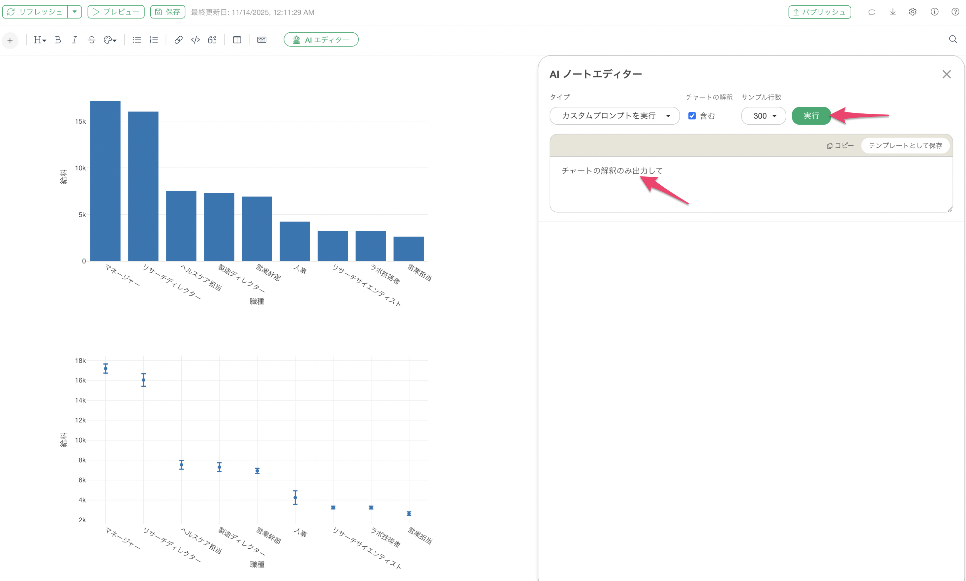The image size is (966, 581).
Task: Apply italic formatting
Action: pyautogui.click(x=75, y=40)
